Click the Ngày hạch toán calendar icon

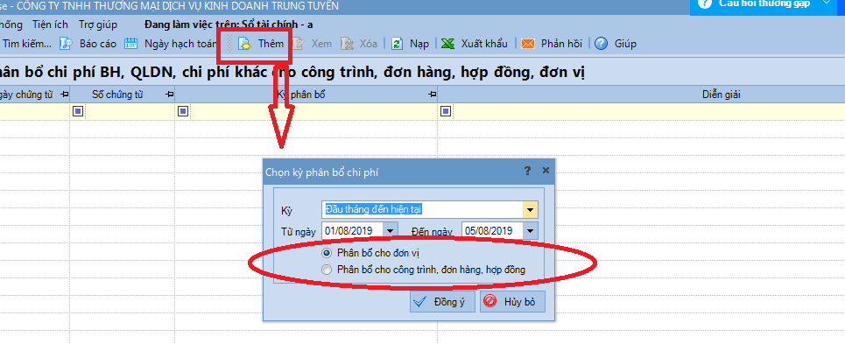pos(131,44)
